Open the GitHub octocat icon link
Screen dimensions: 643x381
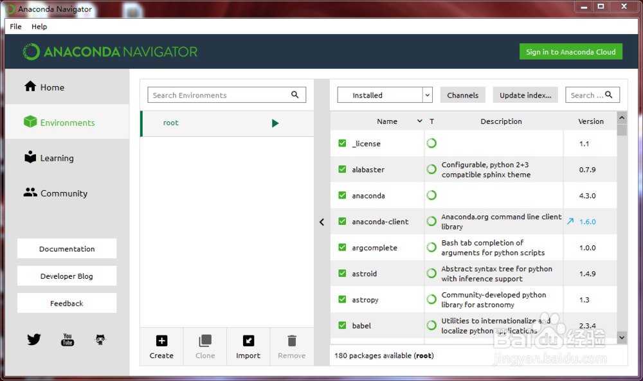[100, 339]
